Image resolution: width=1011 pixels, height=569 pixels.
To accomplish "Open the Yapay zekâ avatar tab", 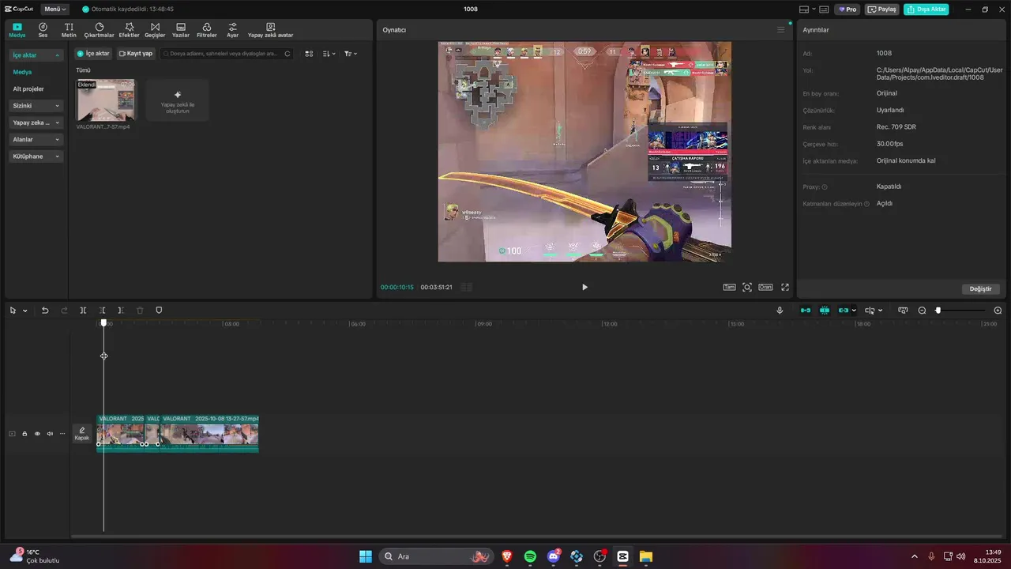I will tap(271, 30).
